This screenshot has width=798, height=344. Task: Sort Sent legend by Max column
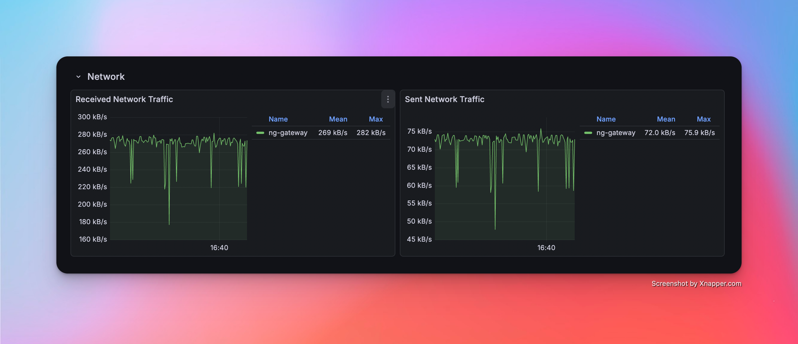point(703,119)
